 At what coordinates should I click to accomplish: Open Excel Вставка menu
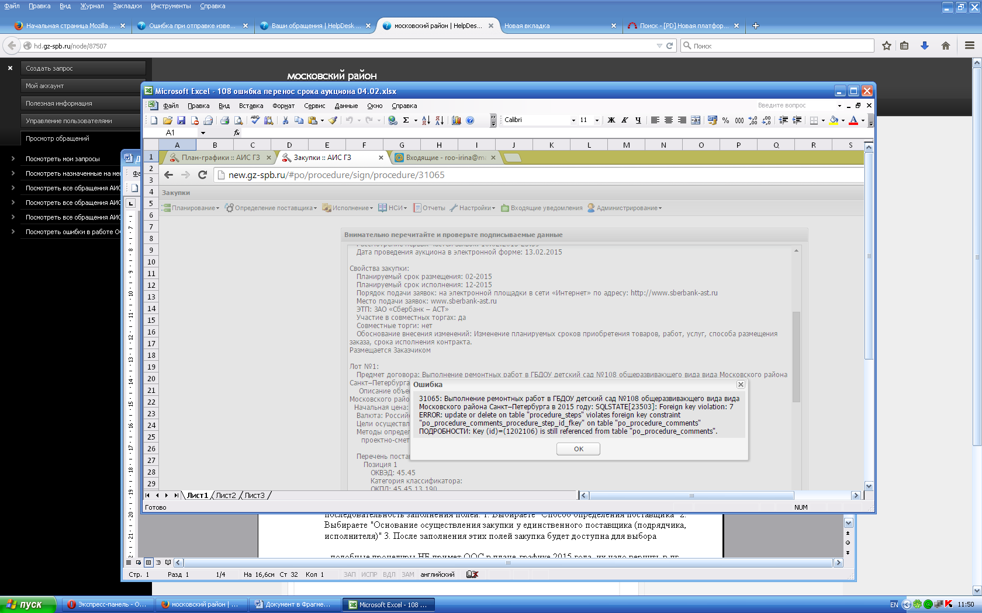[251, 106]
